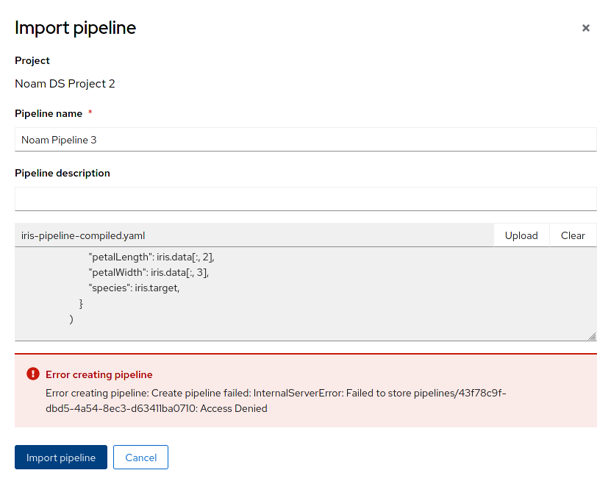Click the red error exclamation icon
Image resolution: width=611 pixels, height=484 pixels.
pos(32,374)
